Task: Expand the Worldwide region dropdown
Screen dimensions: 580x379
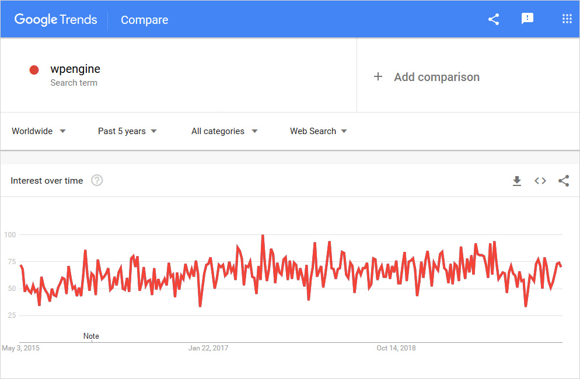Action: pyautogui.click(x=39, y=131)
